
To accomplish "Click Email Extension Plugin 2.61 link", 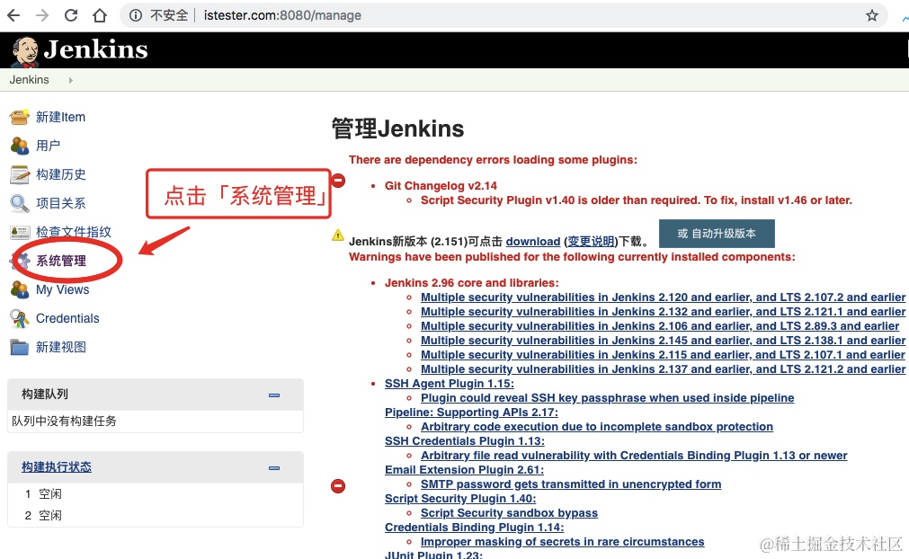I will coord(464,470).
